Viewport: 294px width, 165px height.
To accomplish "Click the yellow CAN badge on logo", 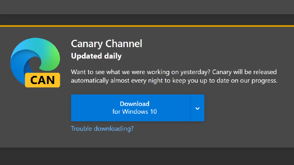I will point(42,80).
